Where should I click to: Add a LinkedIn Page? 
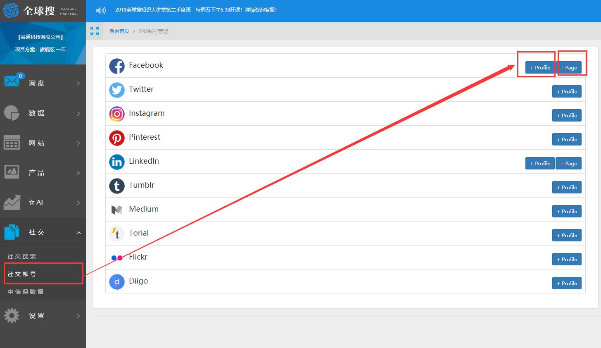tap(568, 164)
